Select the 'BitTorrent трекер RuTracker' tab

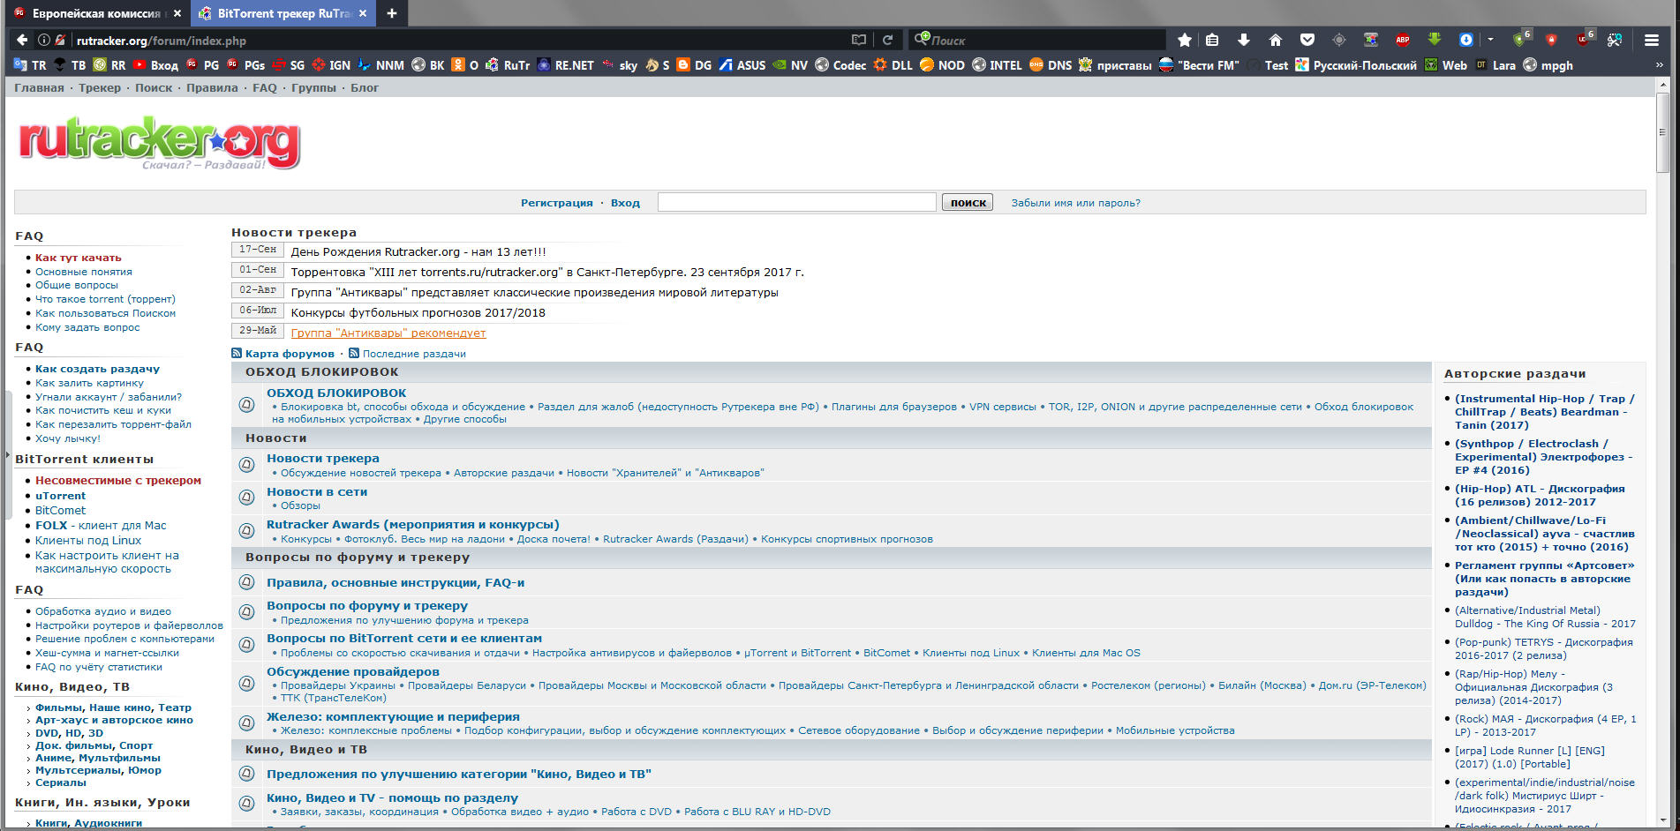point(283,13)
